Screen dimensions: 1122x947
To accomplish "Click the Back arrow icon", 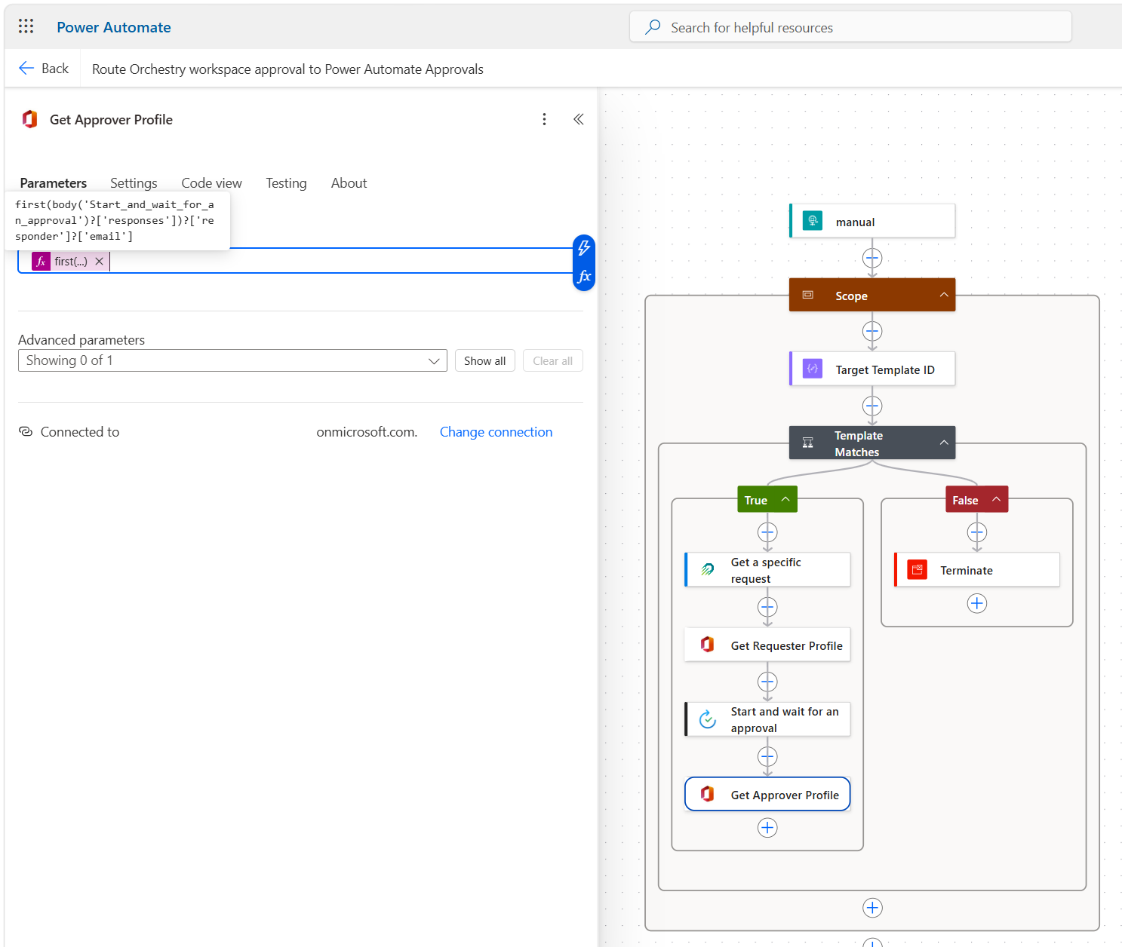I will tap(26, 68).
